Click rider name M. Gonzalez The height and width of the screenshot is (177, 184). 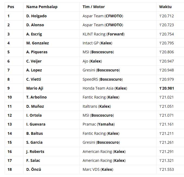tap(38, 43)
